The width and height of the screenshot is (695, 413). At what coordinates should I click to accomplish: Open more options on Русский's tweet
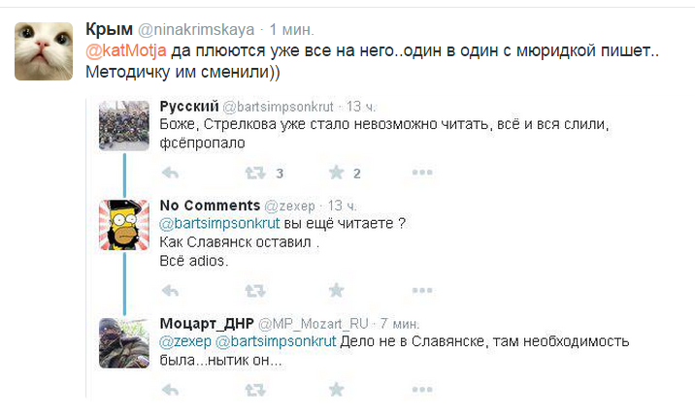point(421,173)
